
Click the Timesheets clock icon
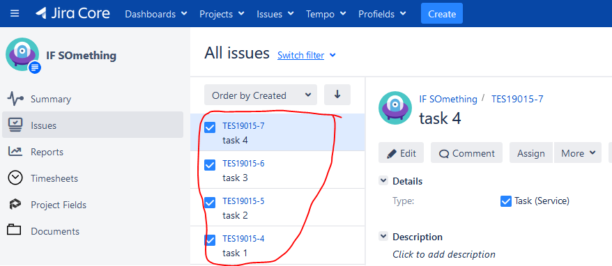[15, 178]
